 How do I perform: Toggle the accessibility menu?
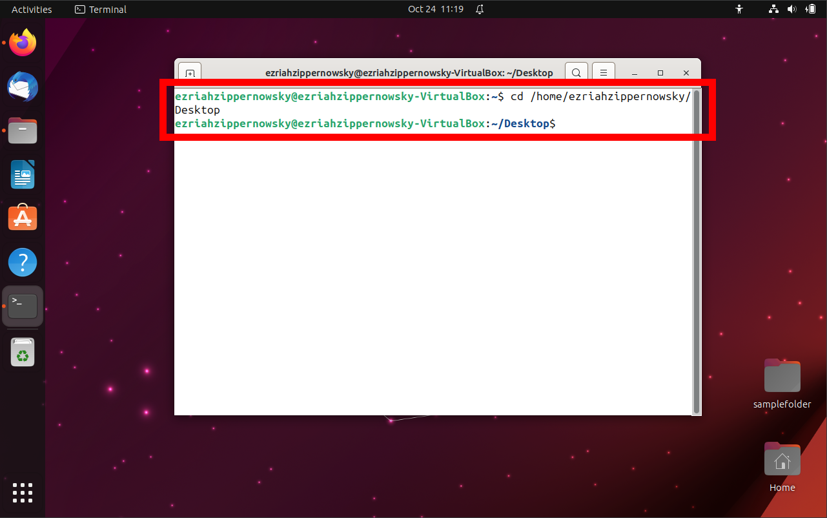click(x=739, y=9)
